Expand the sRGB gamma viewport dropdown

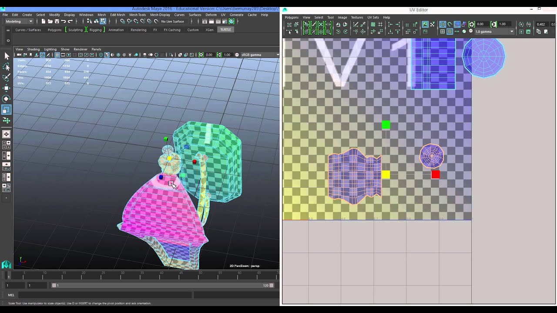click(x=260, y=55)
